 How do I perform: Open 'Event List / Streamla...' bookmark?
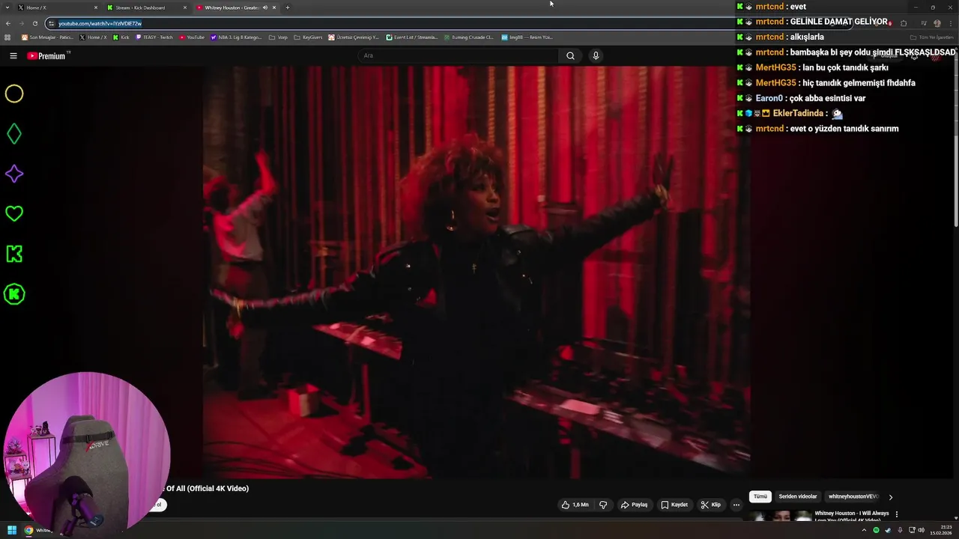point(412,37)
